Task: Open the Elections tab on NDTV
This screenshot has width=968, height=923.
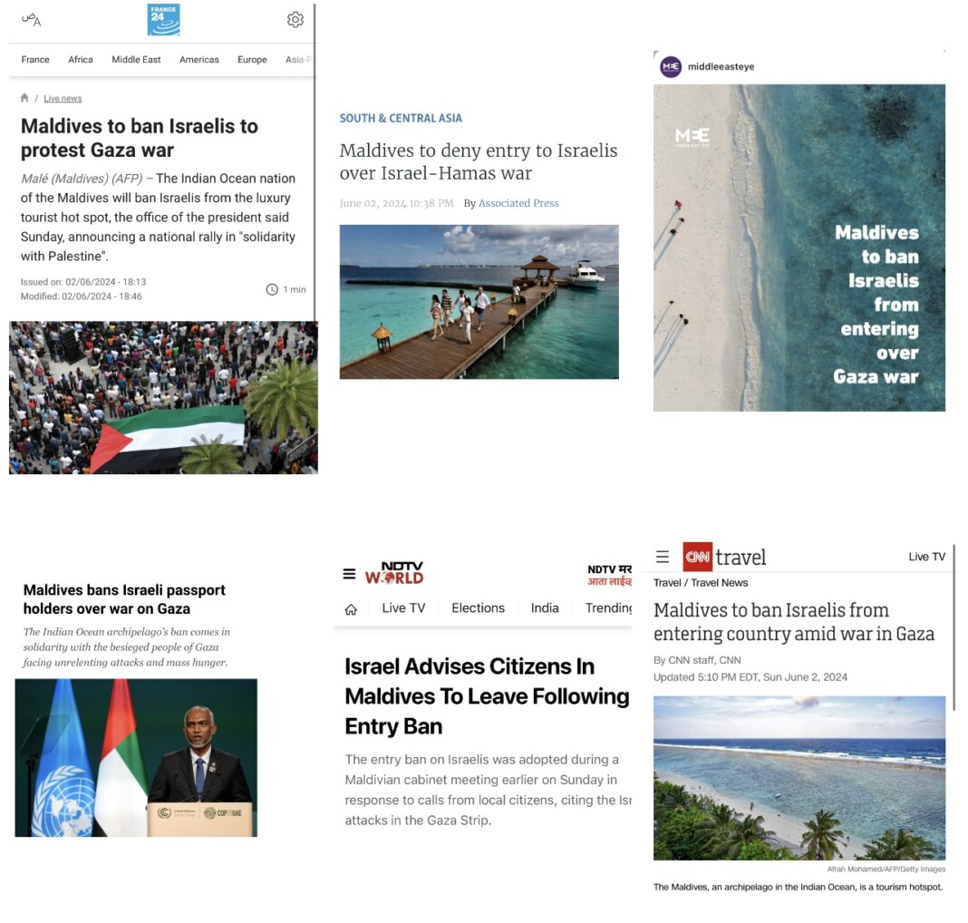Action: tap(478, 608)
